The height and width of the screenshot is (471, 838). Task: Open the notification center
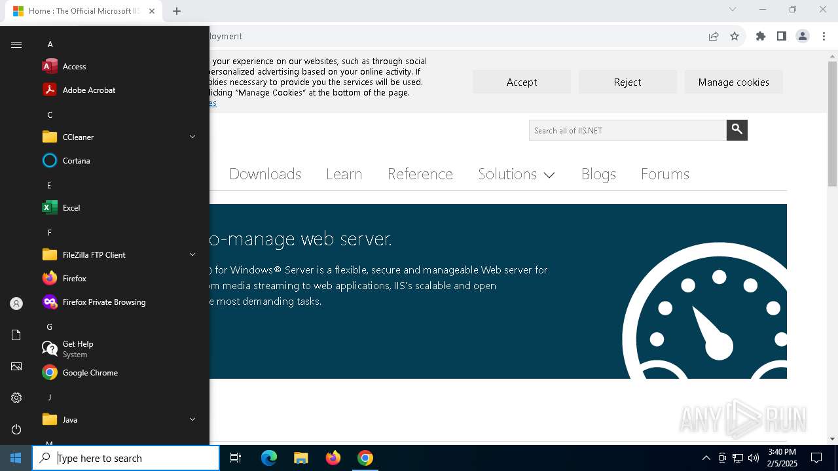pyautogui.click(x=816, y=458)
